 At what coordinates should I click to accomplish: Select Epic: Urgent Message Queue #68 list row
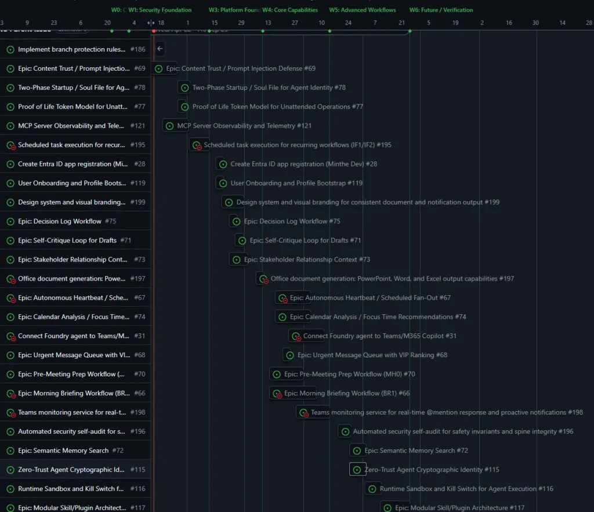pyautogui.click(x=75, y=355)
